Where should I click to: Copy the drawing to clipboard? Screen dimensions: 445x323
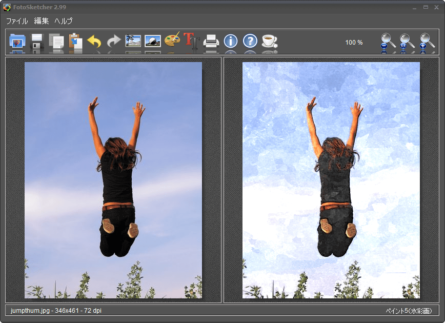tap(56, 41)
